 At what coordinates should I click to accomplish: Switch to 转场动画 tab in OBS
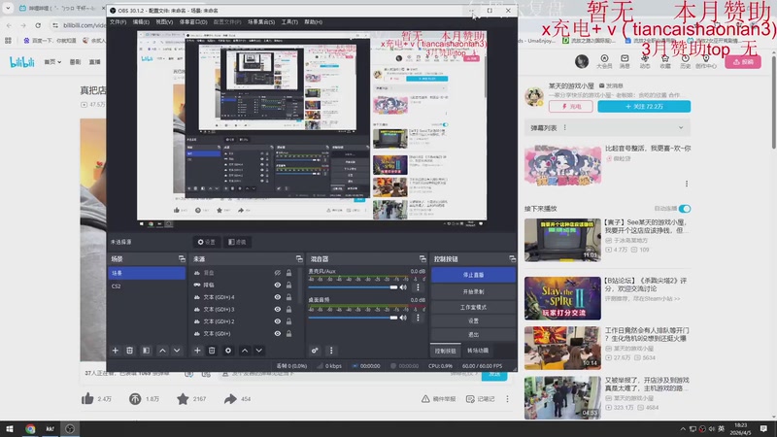tap(478, 351)
